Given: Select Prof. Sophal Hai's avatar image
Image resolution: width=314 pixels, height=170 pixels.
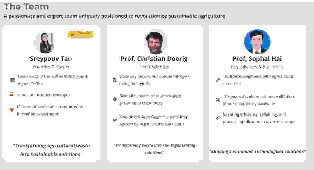Looking at the screenshot, I should pyautogui.click(x=257, y=42).
